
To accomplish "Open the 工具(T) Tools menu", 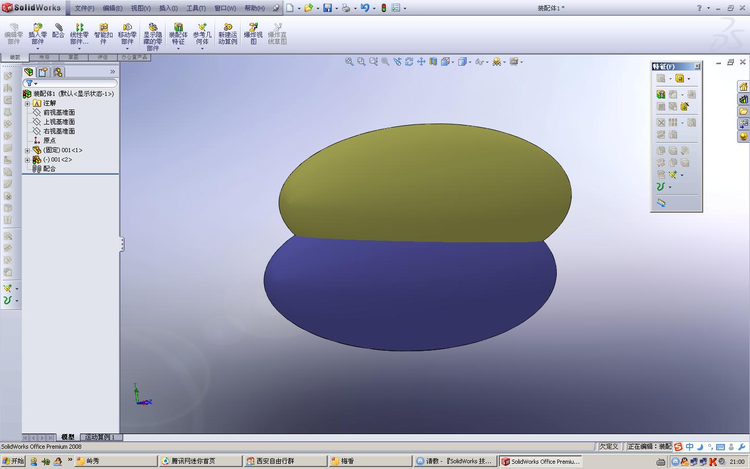I will 196,8.
